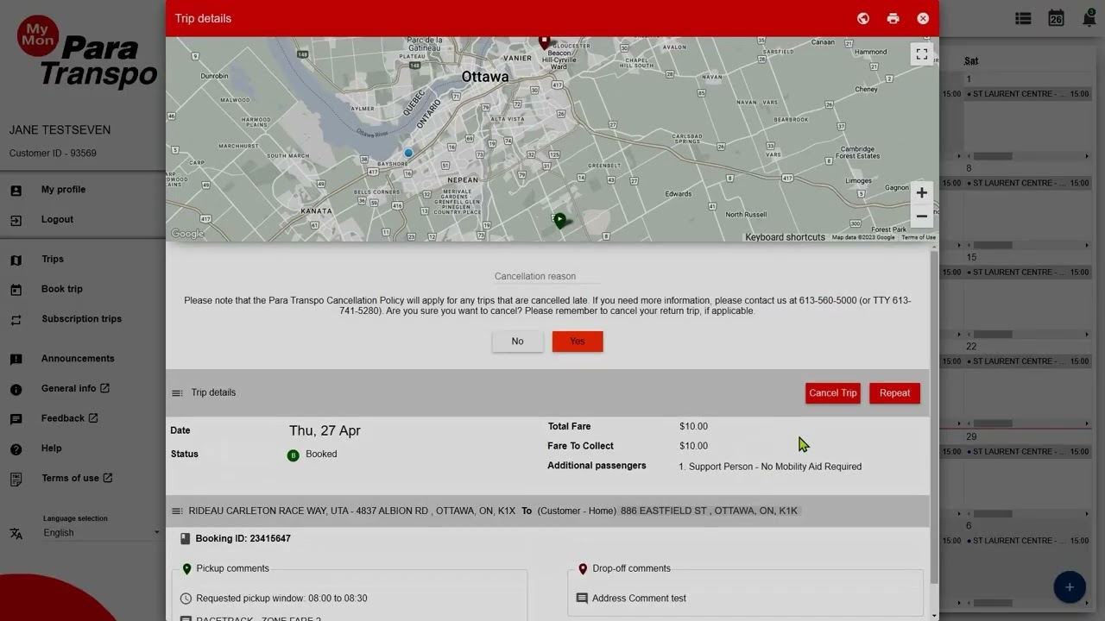Click the Google logo on the map
The image size is (1105, 621).
tap(187, 234)
